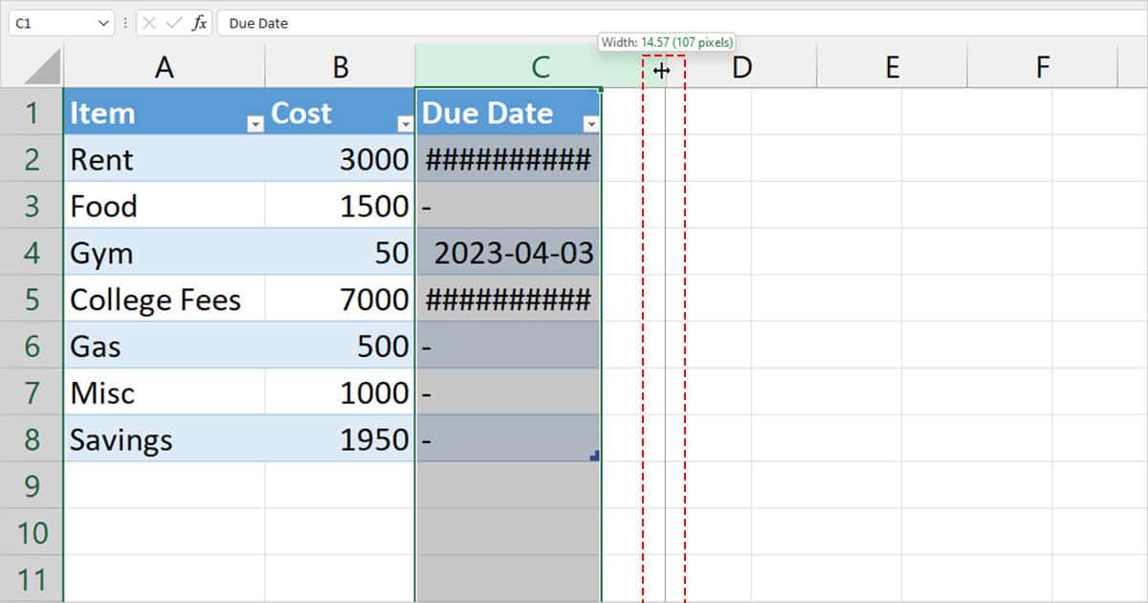Open the Due Date column filter dropdown
The image size is (1148, 603).
pyautogui.click(x=591, y=124)
